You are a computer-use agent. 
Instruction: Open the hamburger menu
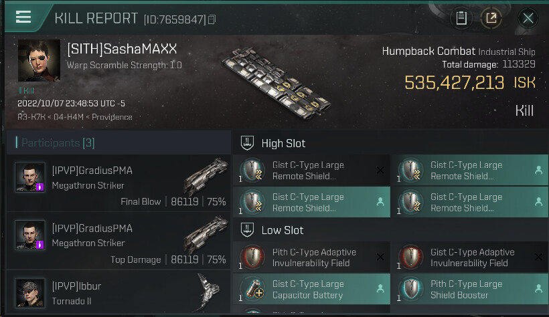click(23, 17)
